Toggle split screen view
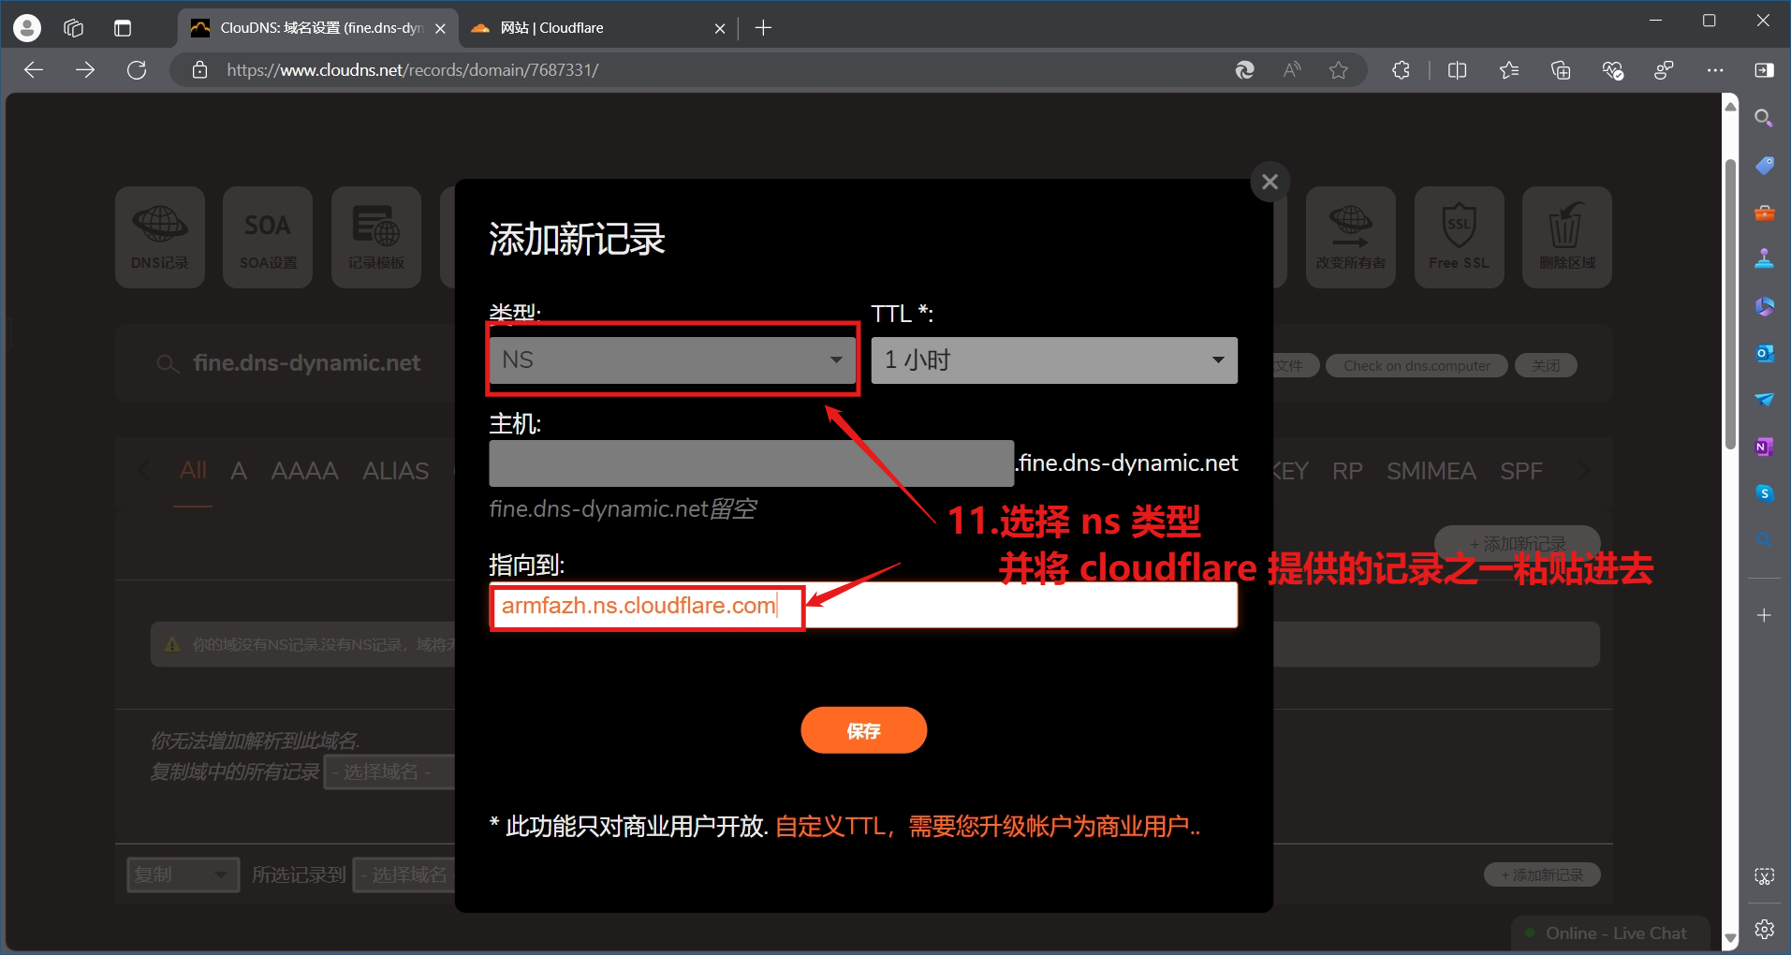Screen dimensions: 1791x955 click(1457, 70)
